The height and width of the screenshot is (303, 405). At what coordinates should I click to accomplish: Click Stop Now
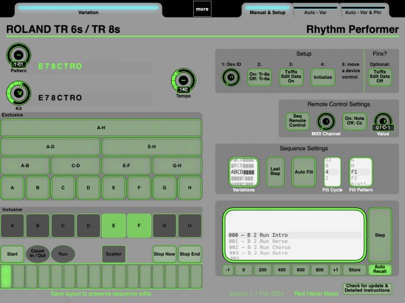coord(164,254)
